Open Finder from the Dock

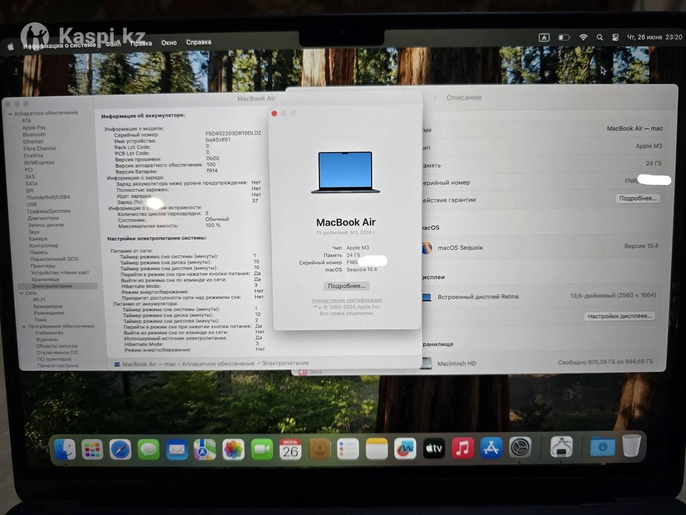(65, 449)
